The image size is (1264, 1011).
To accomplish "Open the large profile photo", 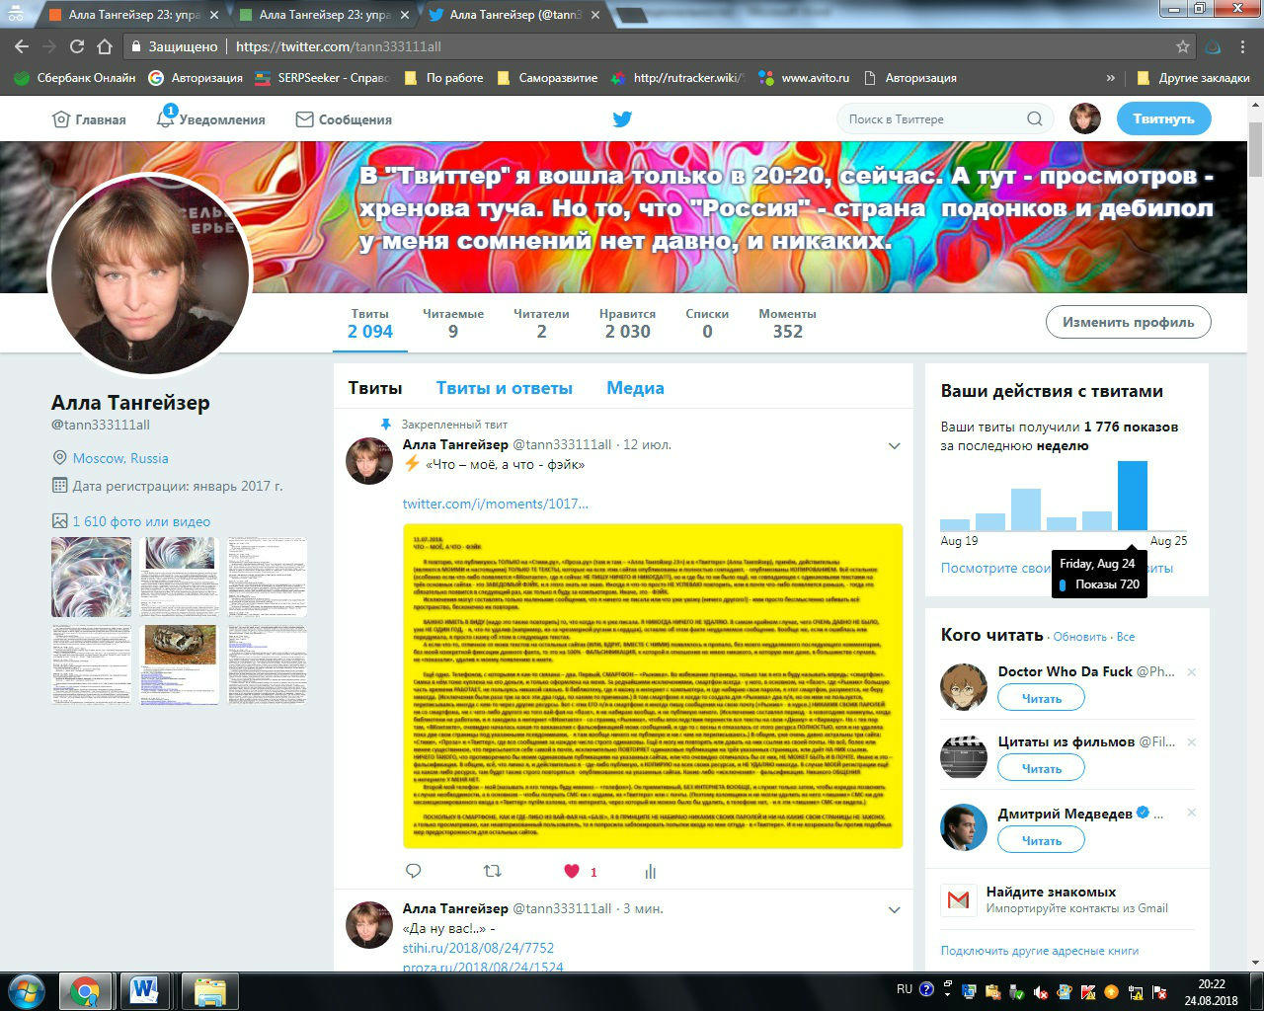I will point(150,274).
